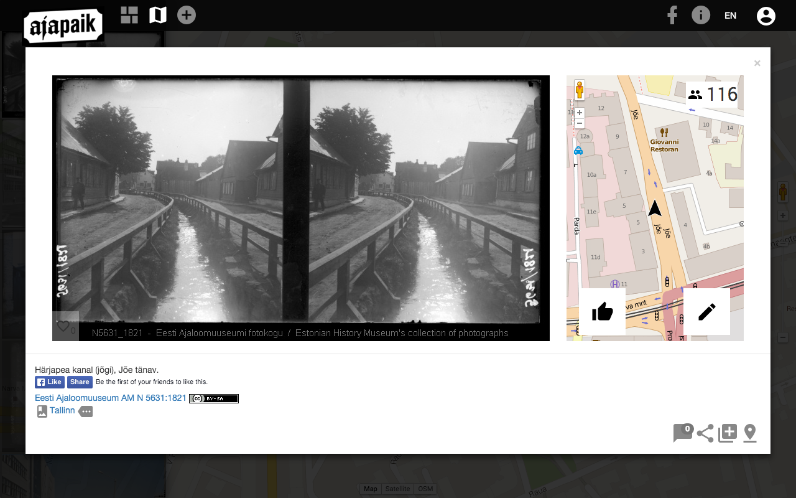
Task: Click the Ajapaik logo
Action: click(63, 26)
